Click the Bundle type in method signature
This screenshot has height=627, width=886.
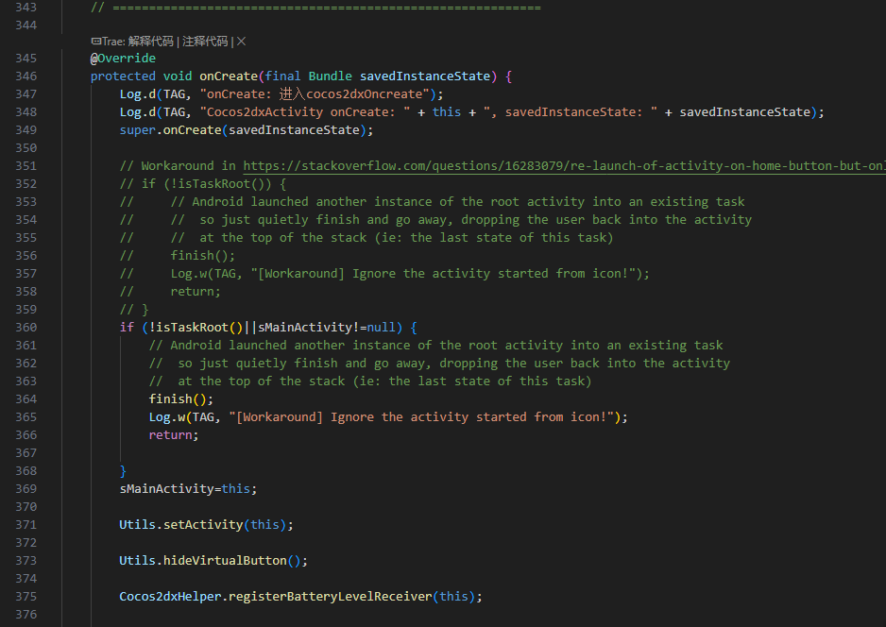pyautogui.click(x=330, y=76)
